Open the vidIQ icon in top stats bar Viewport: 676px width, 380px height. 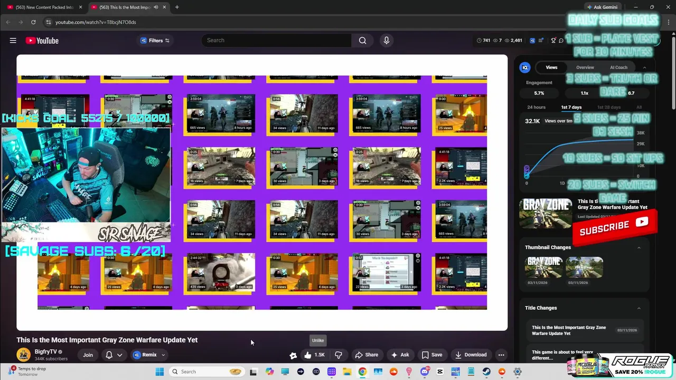(532, 41)
